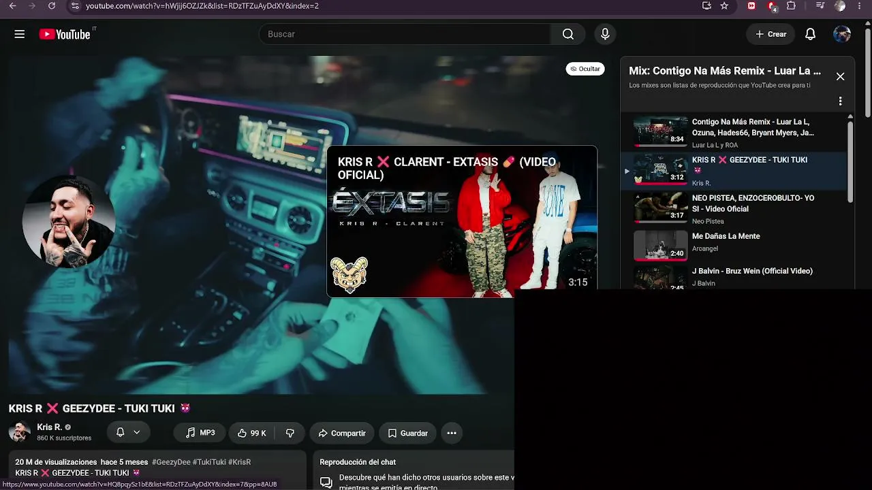The image size is (872, 490).
Task: Open the #TukiTuki hashtag link
Action: (209, 462)
